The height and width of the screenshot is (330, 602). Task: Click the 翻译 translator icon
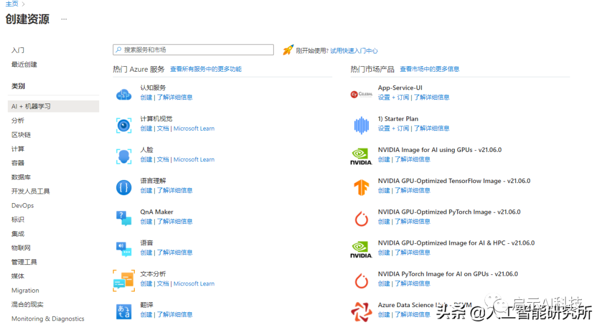click(124, 312)
